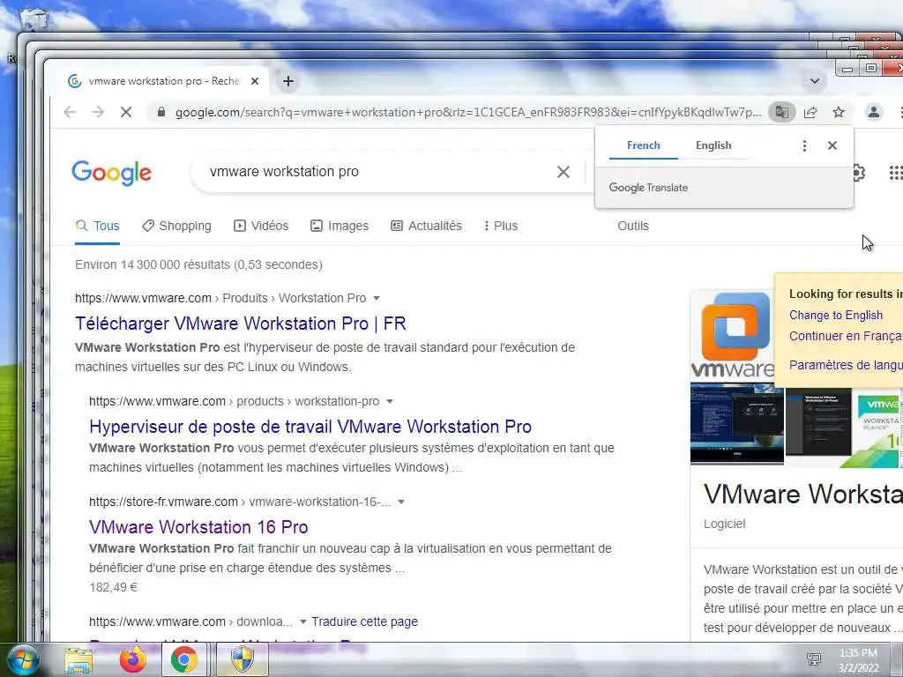Open translate popup three-dot options menu
903x677 pixels.
pyautogui.click(x=804, y=145)
